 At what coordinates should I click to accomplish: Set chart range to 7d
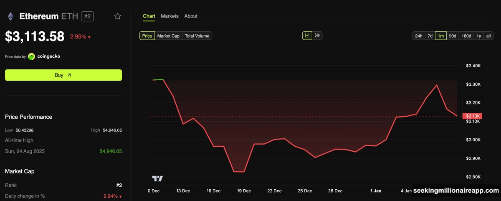click(430, 36)
